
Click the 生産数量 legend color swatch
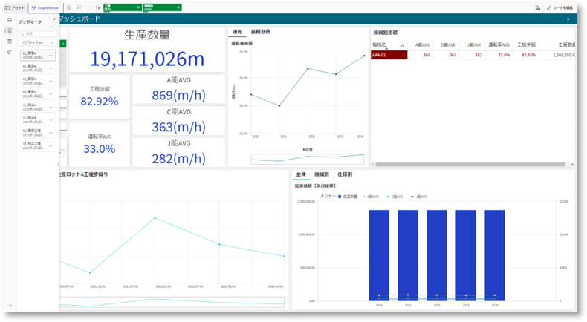coord(340,197)
